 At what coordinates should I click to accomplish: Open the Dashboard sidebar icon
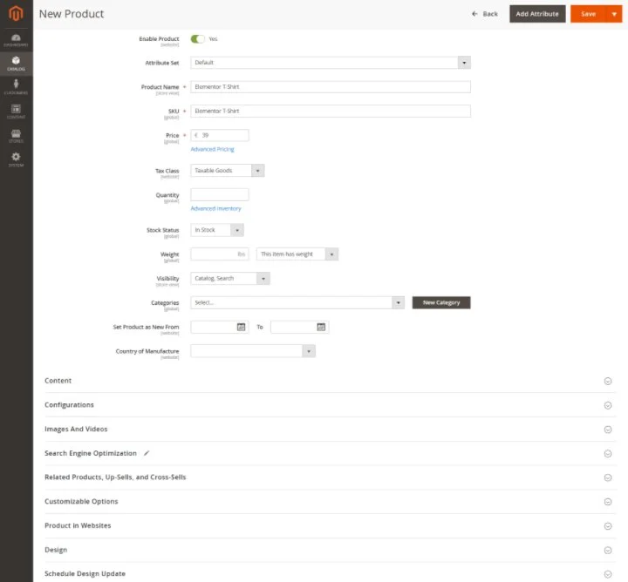click(x=16, y=40)
